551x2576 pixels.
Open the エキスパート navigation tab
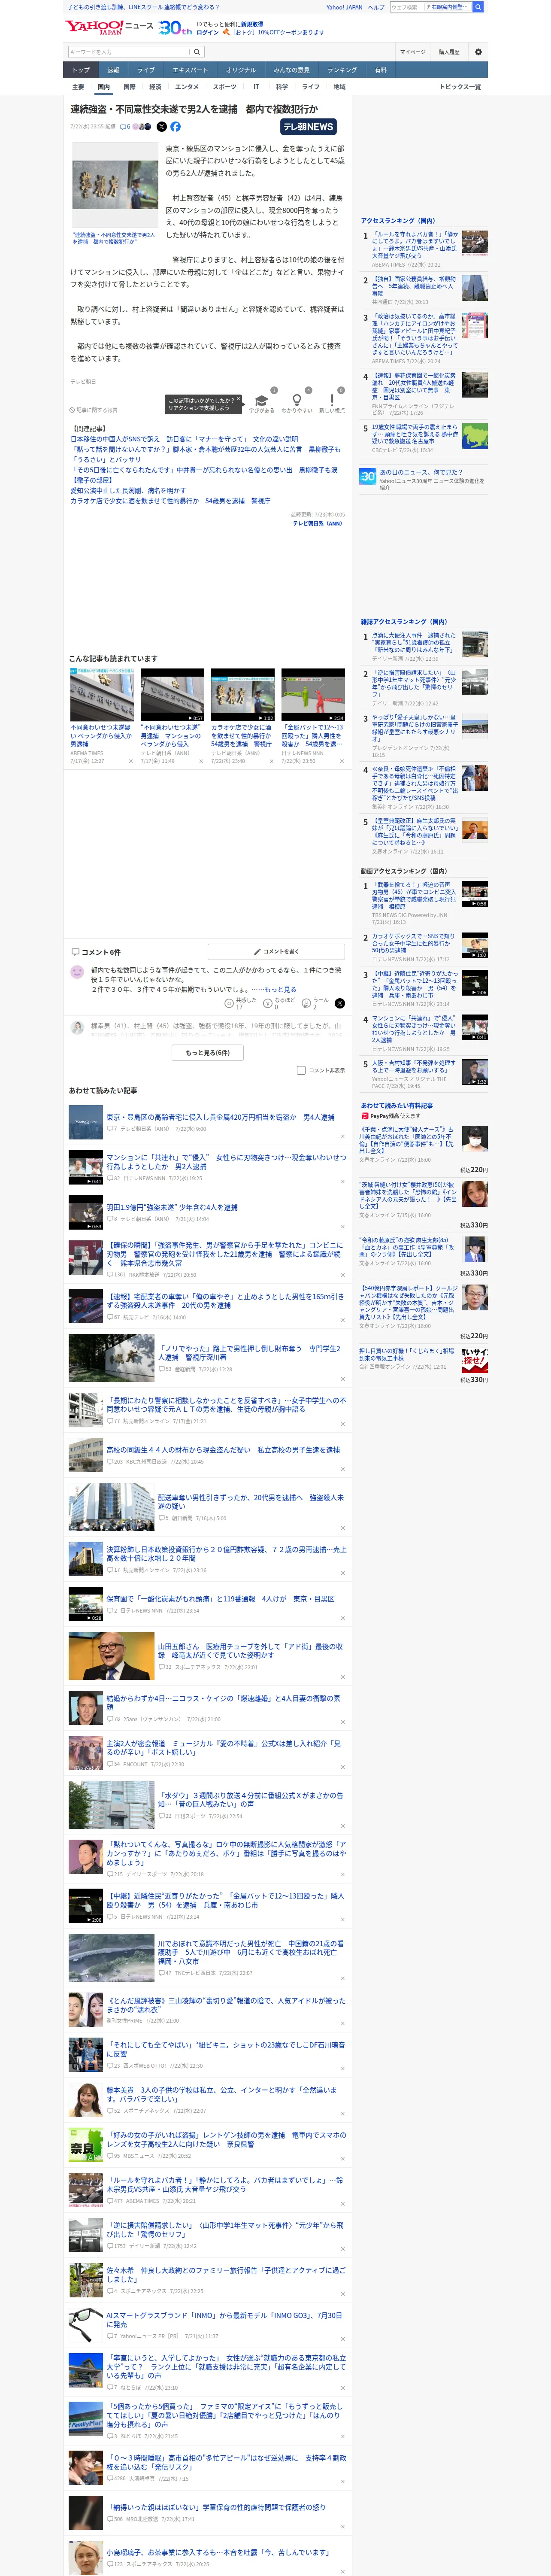click(x=190, y=70)
